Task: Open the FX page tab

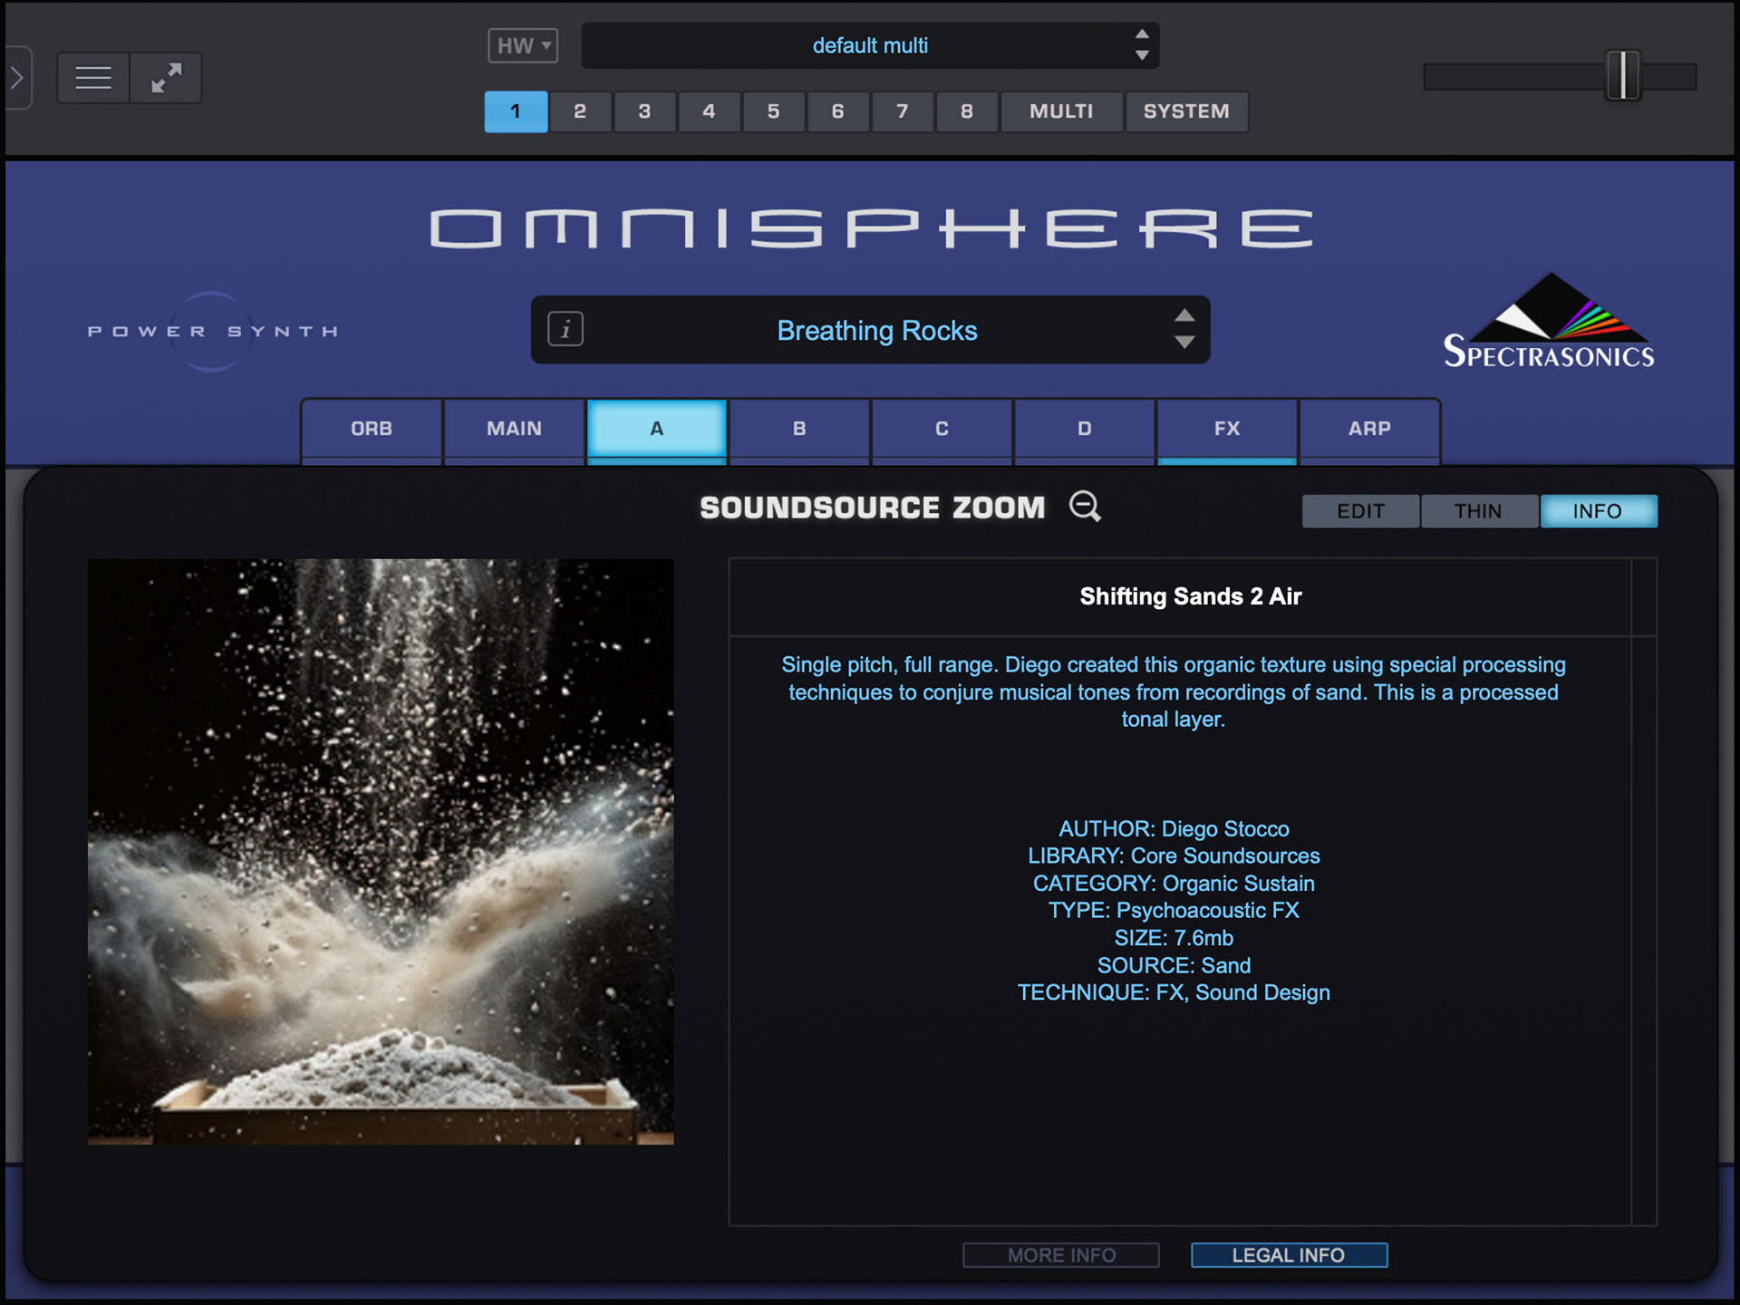Action: pos(1226,429)
